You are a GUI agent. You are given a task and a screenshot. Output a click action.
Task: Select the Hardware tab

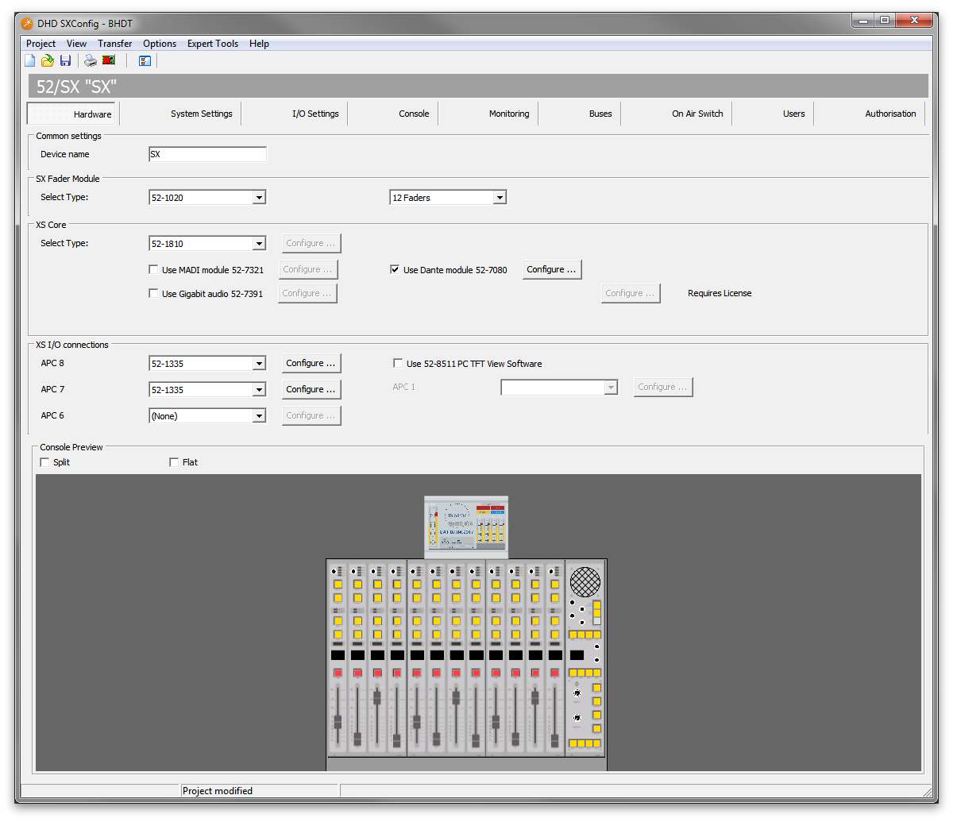point(72,114)
